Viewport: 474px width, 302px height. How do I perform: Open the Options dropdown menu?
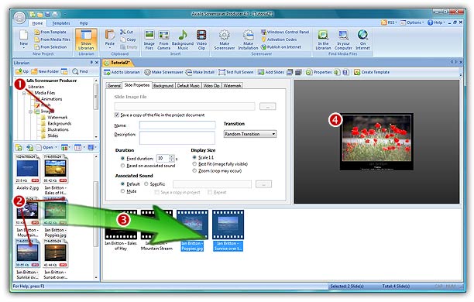point(412,22)
